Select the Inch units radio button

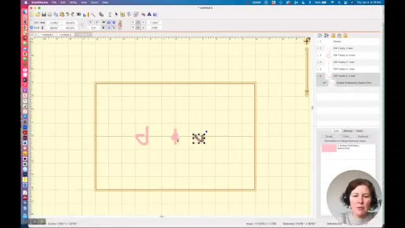(x=32, y=28)
